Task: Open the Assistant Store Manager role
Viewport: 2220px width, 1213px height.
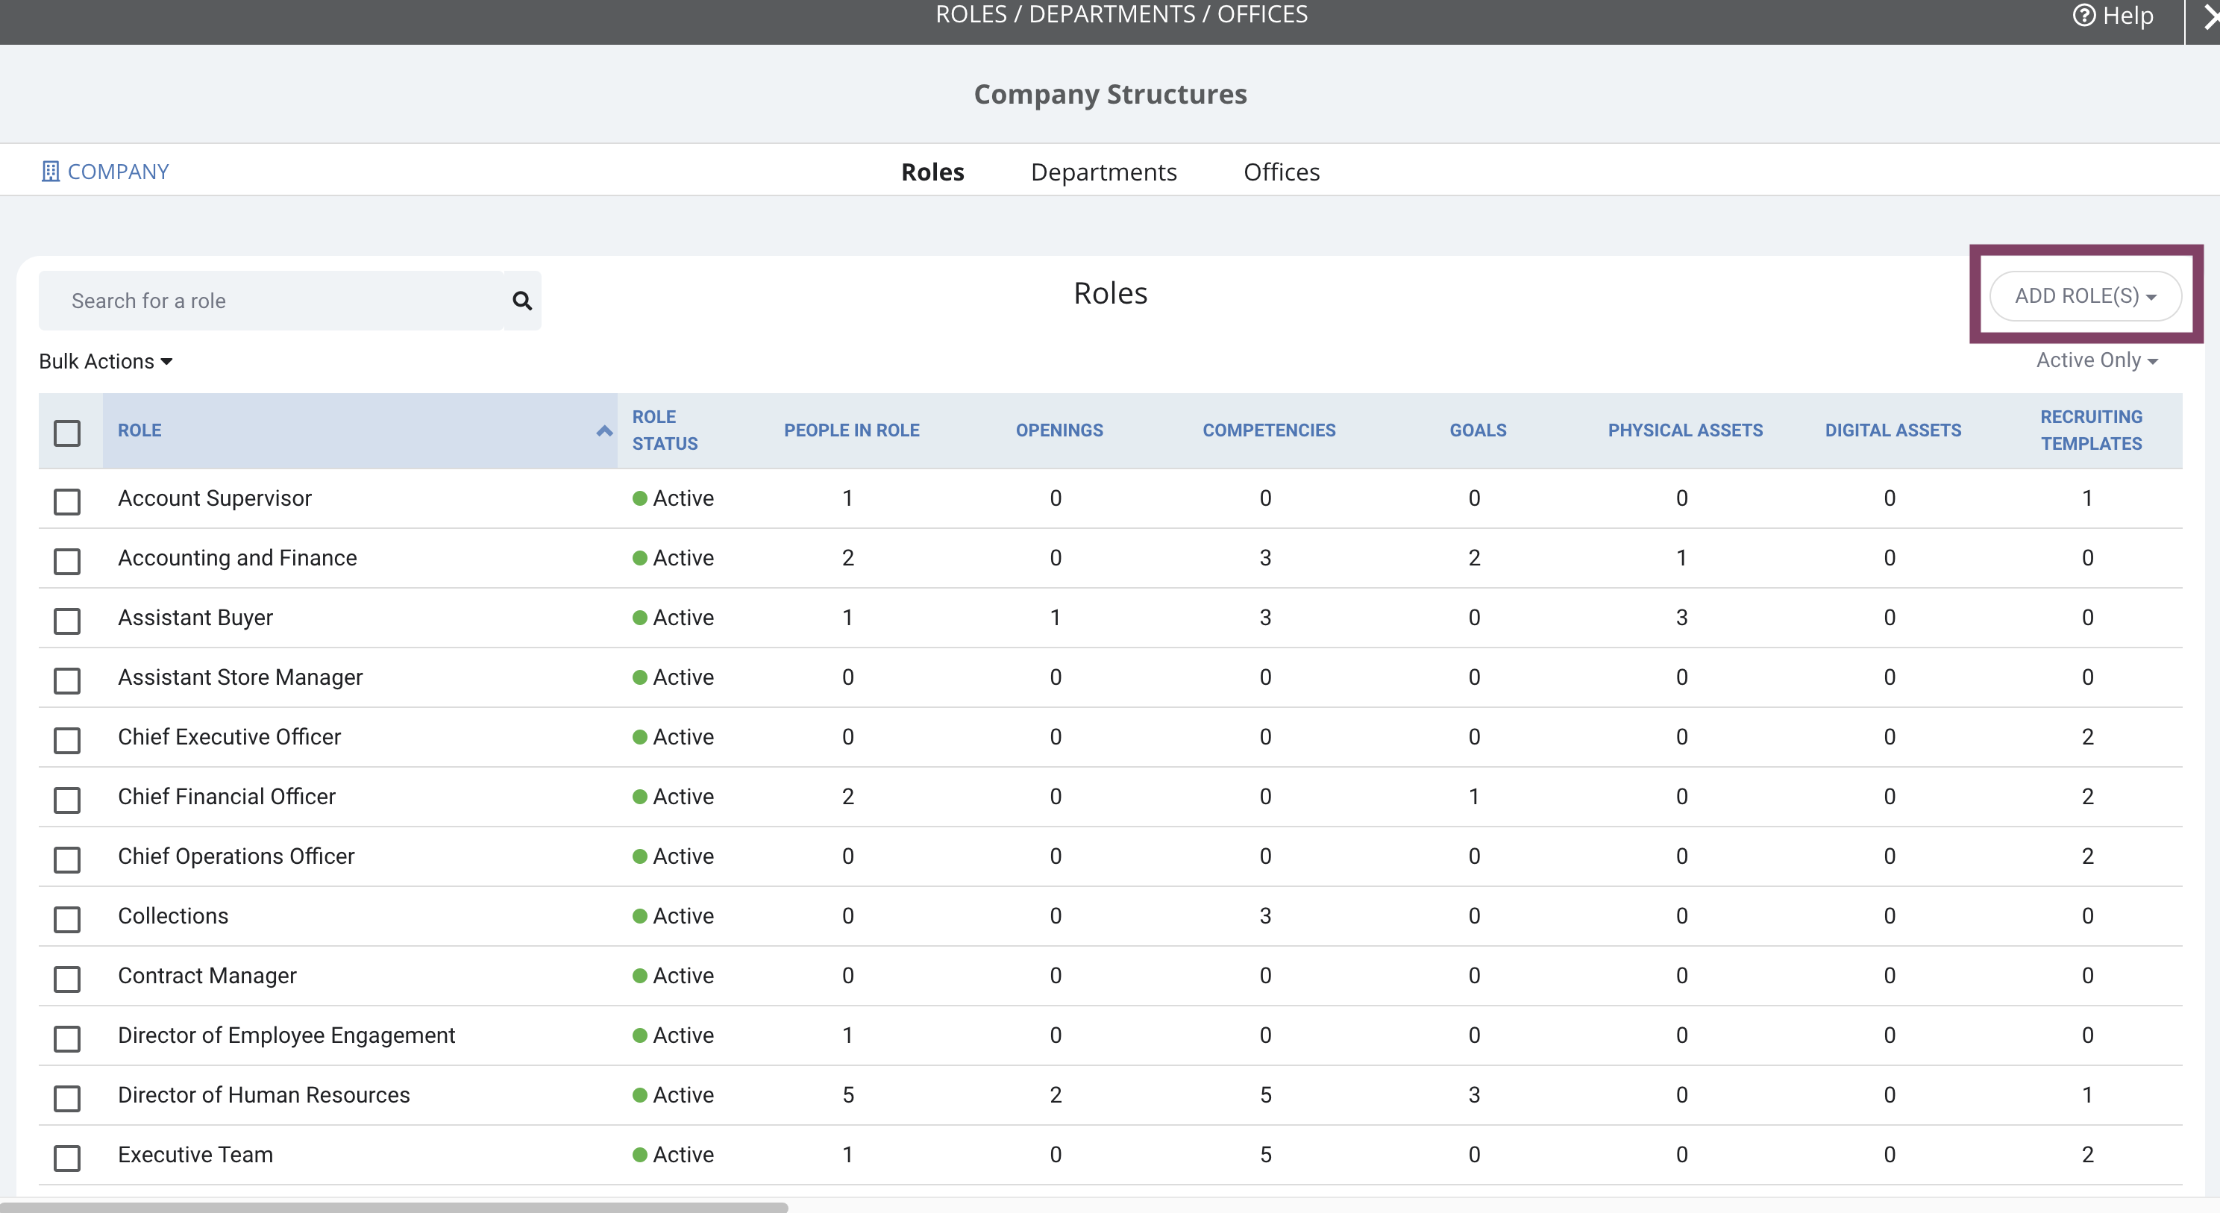Action: 240,677
